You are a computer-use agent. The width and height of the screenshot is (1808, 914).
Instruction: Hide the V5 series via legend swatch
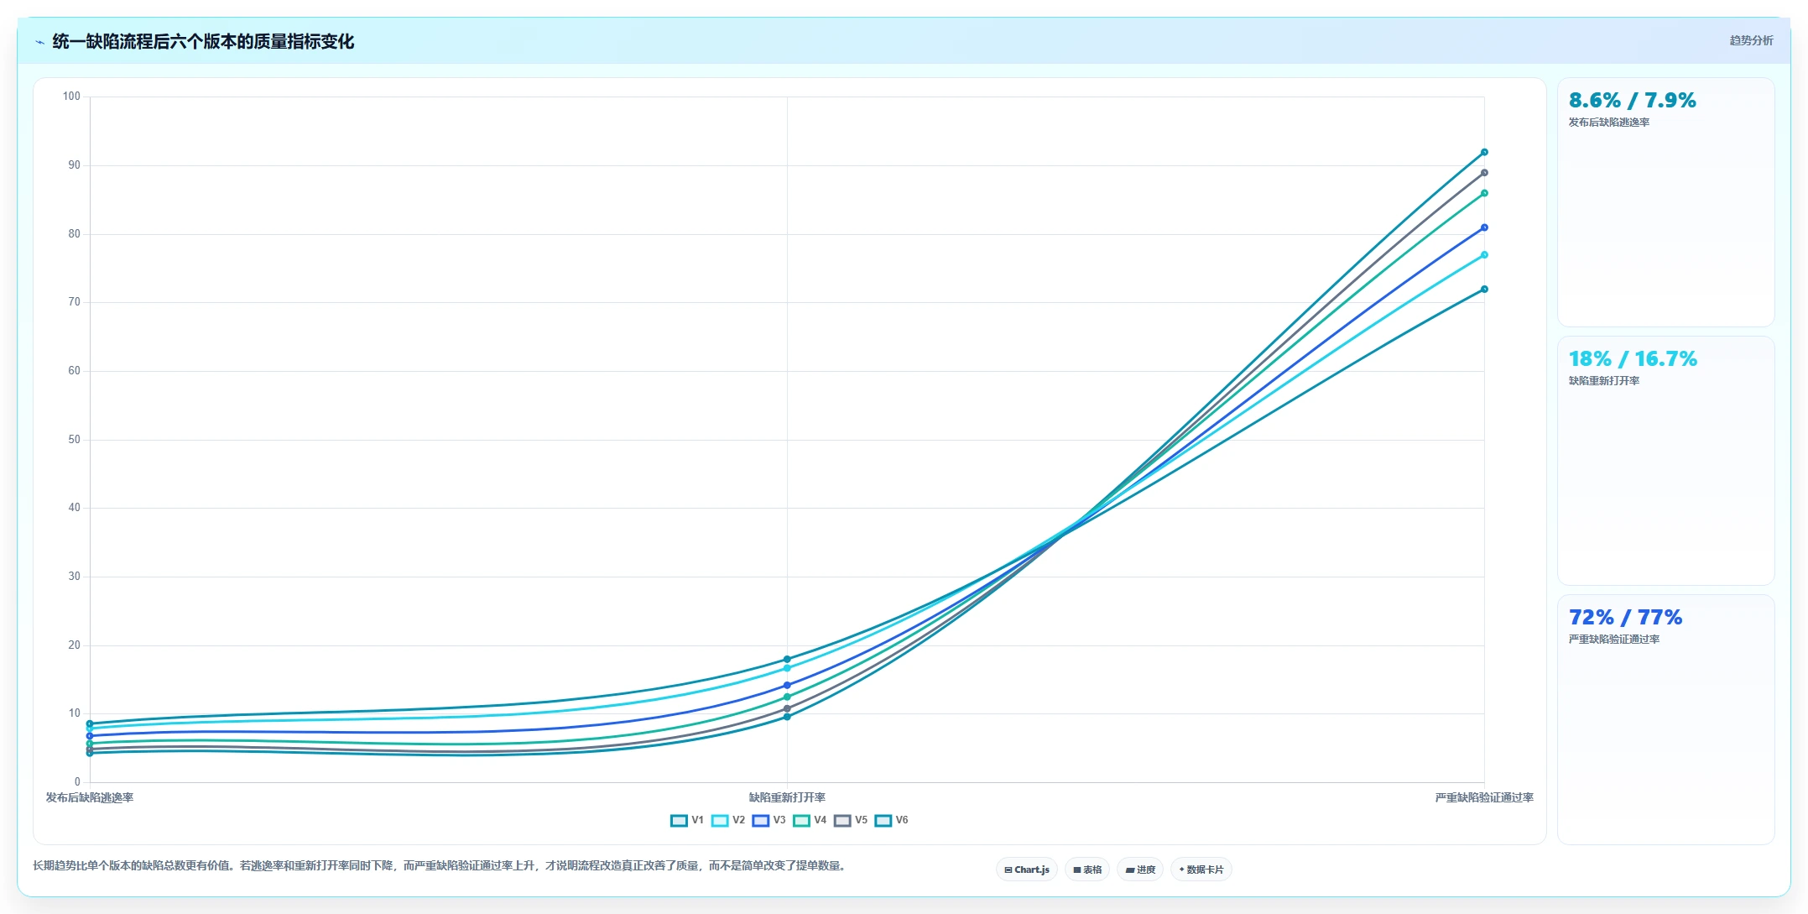click(x=842, y=821)
